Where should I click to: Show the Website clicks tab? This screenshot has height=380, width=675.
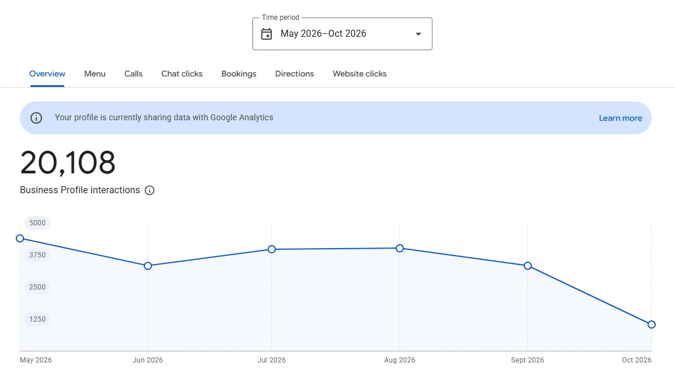[x=359, y=74]
